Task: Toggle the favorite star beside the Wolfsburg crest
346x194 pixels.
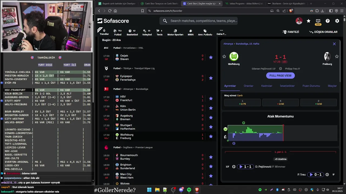Action: [224, 57]
